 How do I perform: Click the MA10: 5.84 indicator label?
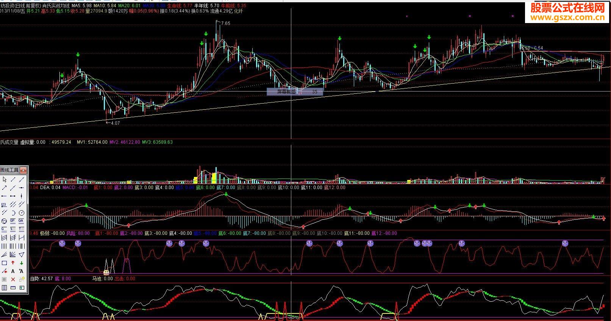tap(105, 6)
